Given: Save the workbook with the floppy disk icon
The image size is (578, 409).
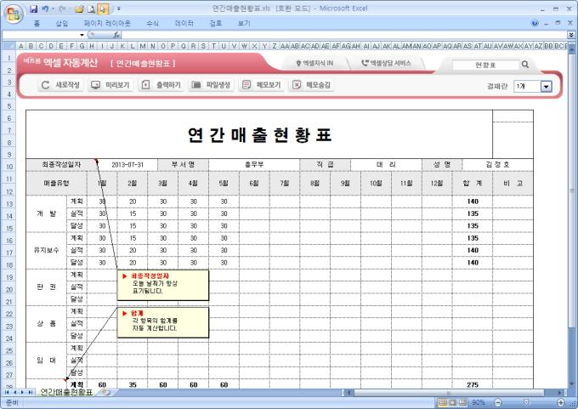Looking at the screenshot, I should click(33, 9).
